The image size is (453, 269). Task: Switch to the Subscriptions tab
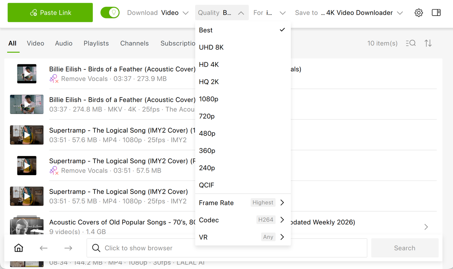pyautogui.click(x=178, y=43)
